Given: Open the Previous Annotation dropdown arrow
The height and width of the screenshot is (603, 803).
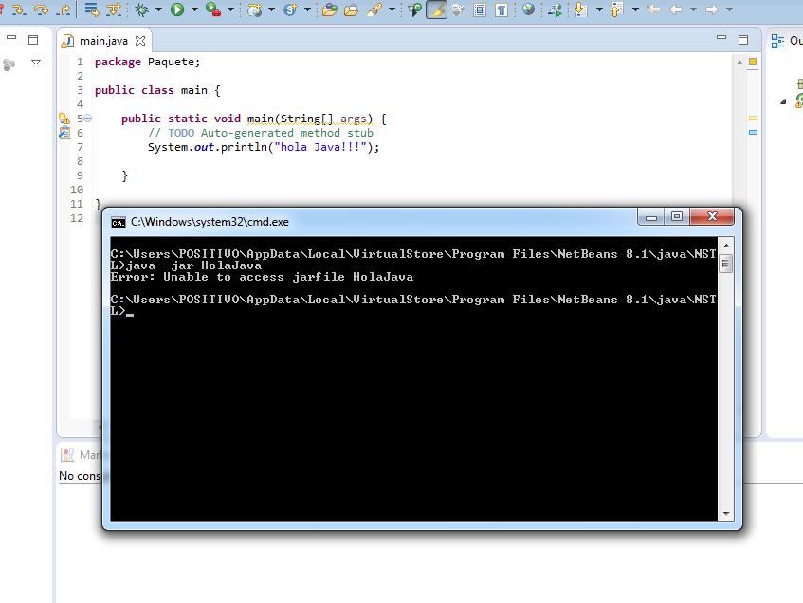Looking at the screenshot, I should (x=635, y=9).
